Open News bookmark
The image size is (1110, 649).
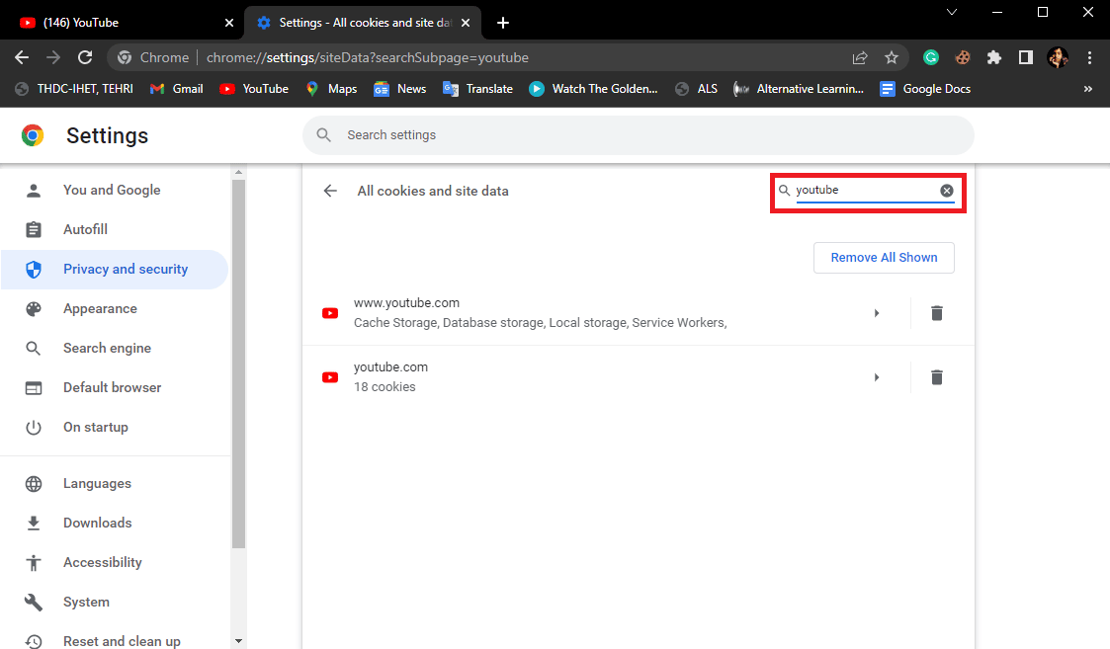[400, 89]
